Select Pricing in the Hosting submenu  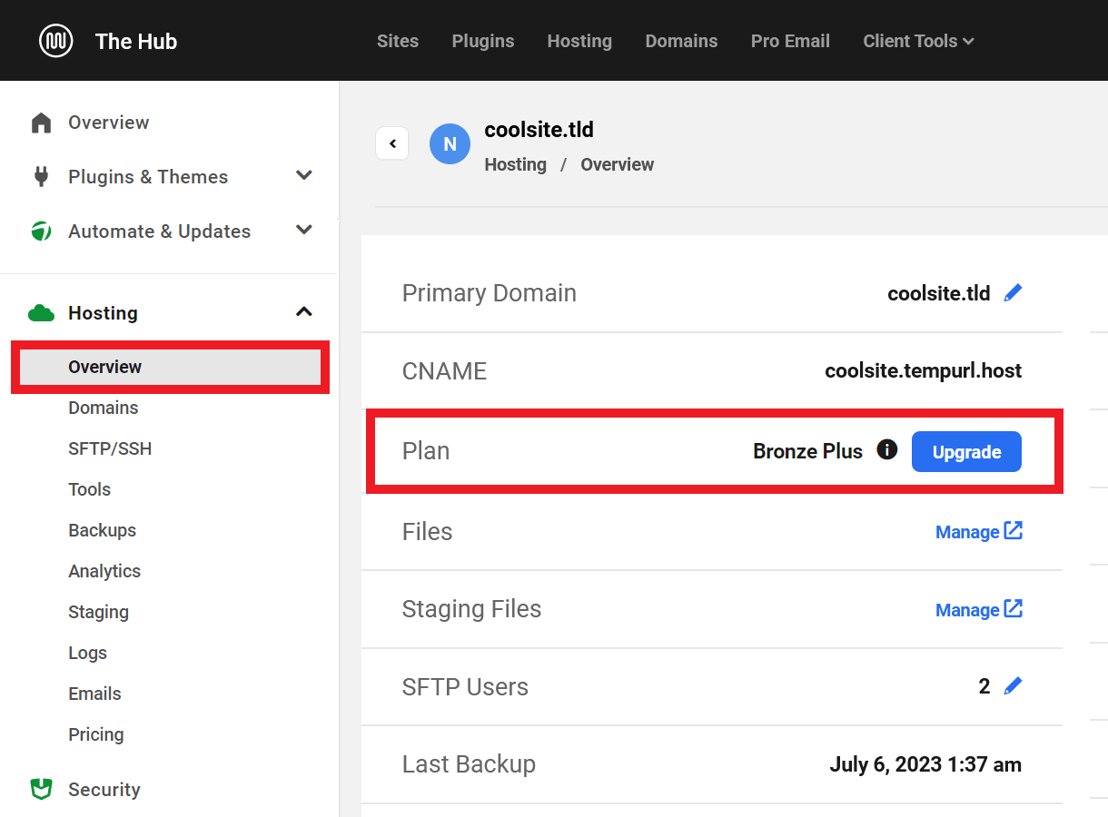(95, 734)
